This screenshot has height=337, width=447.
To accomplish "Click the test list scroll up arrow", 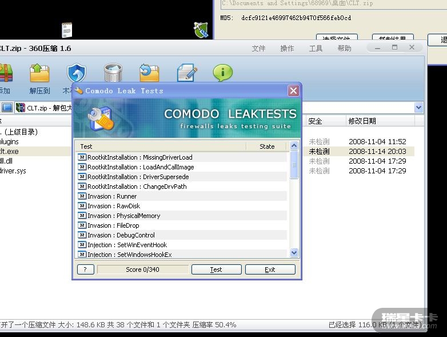I will 294,146.
